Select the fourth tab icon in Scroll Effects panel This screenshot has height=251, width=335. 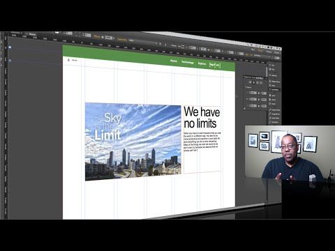coord(261,82)
